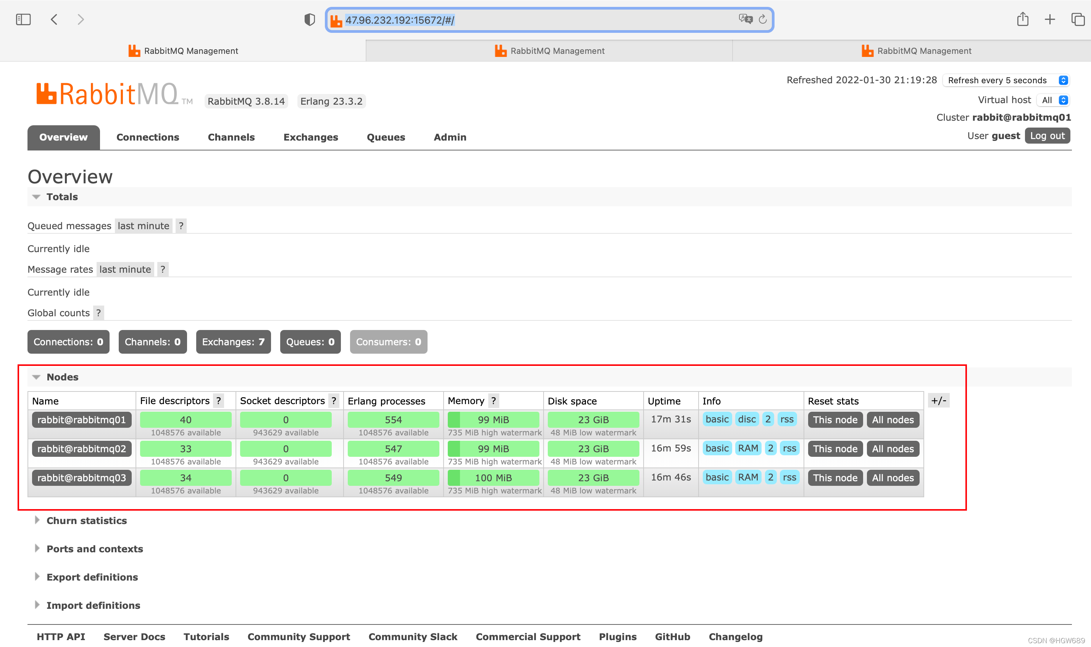Click Channels: 0 count button
The width and height of the screenshot is (1091, 647).
coord(152,342)
